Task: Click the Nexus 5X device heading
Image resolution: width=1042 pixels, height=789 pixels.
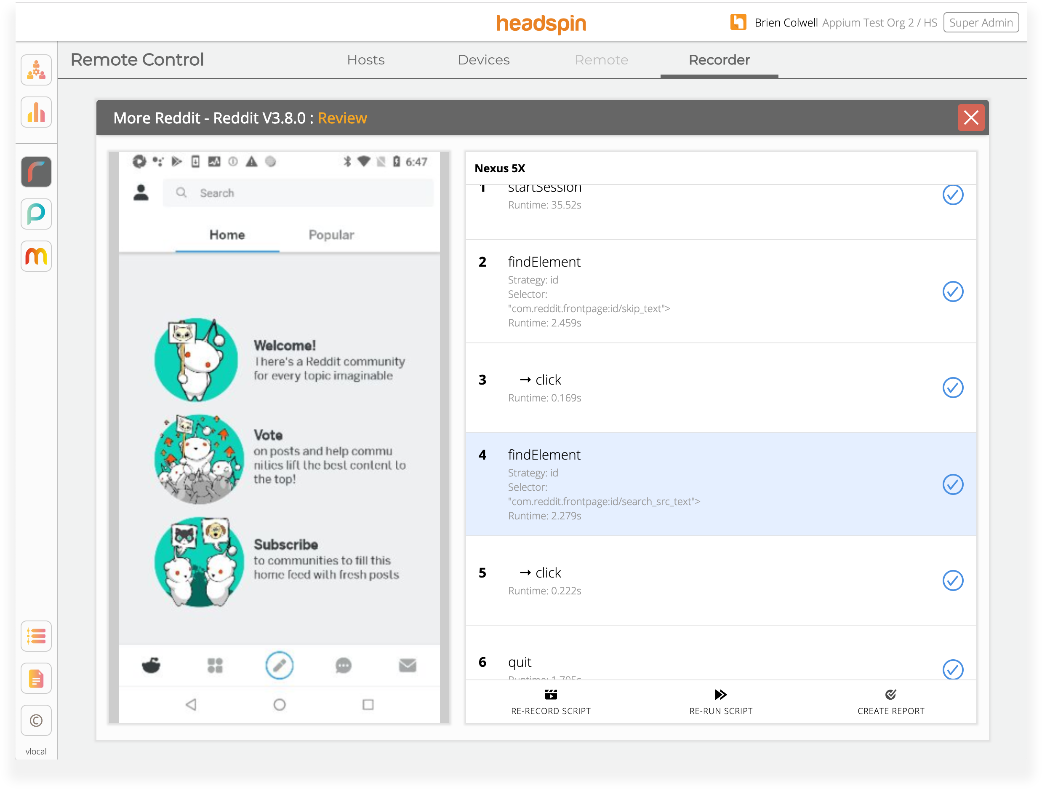Action: pos(500,168)
